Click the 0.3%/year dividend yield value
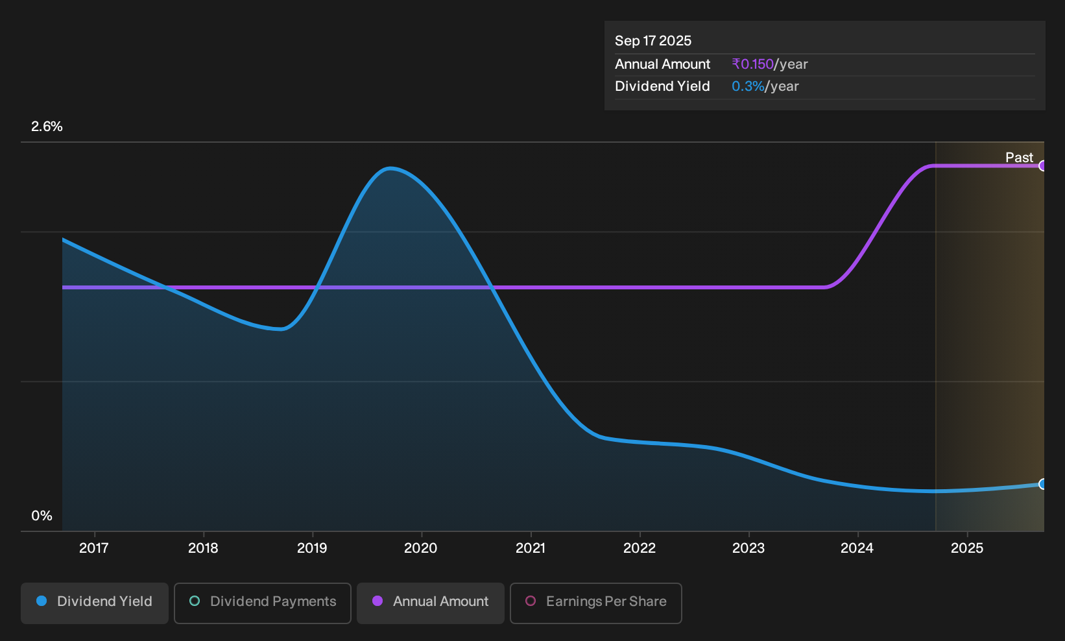 (x=765, y=86)
